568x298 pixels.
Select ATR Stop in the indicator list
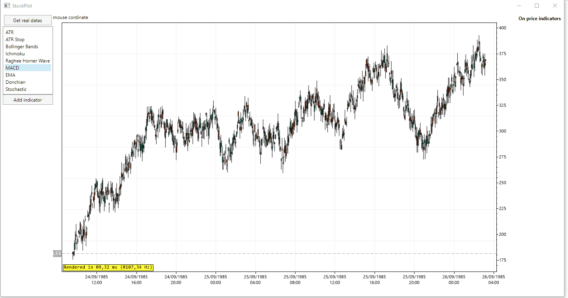tap(28, 40)
